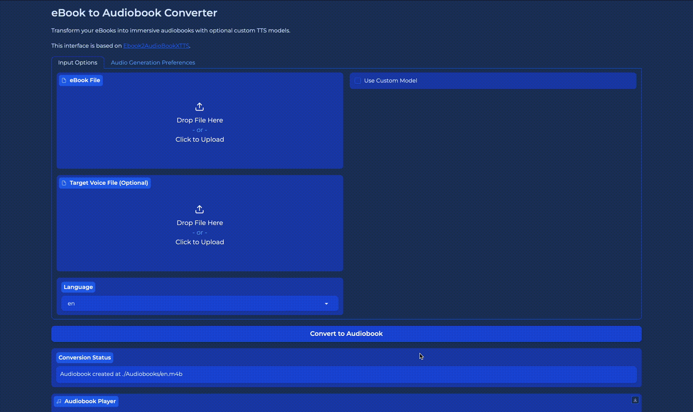Click "Click to Upload" in eBook File area
Viewport: 693px width, 412px height.
(x=200, y=139)
